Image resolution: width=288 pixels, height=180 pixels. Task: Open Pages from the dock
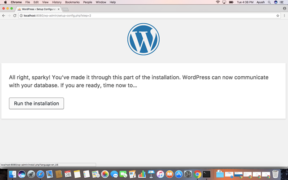click(133, 174)
